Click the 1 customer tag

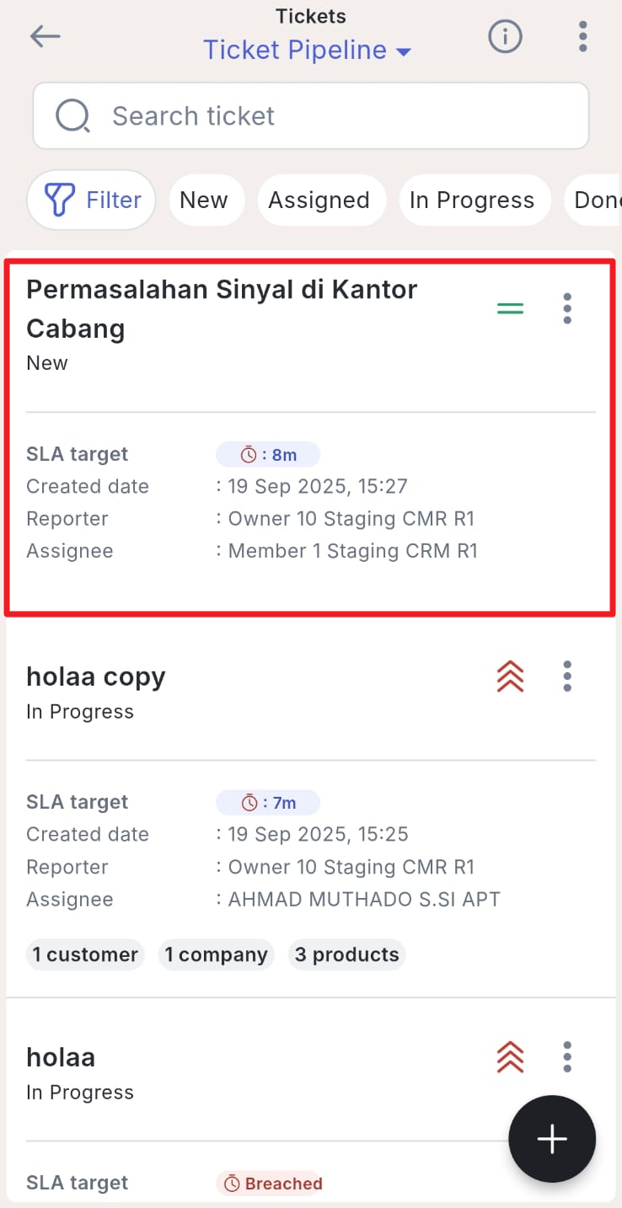click(x=85, y=954)
